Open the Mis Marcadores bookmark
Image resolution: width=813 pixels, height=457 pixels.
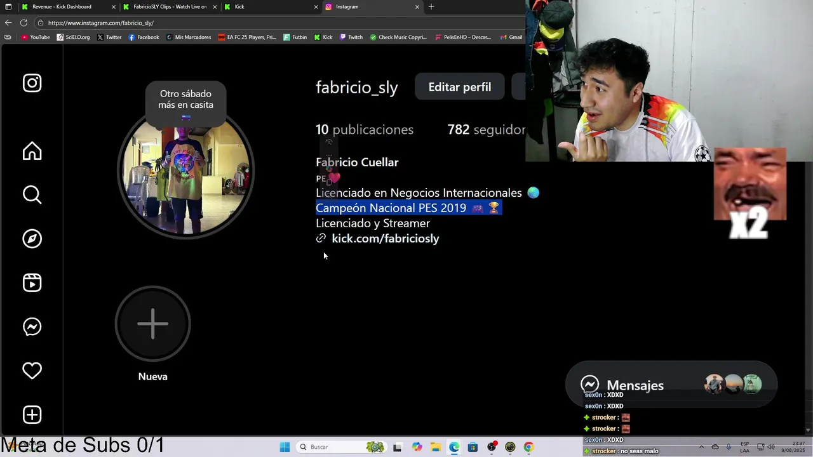pyautogui.click(x=189, y=37)
